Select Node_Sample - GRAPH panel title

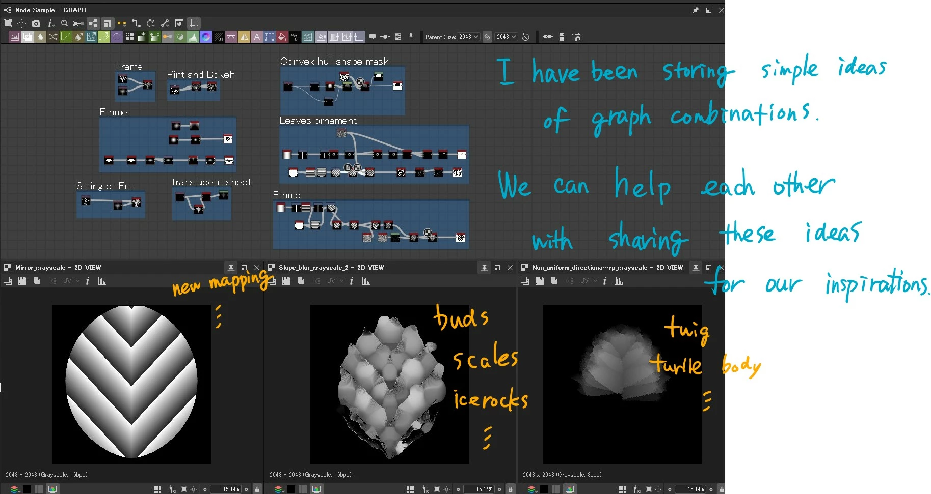[50, 10]
